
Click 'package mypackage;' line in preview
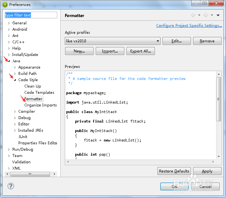(x=86, y=93)
